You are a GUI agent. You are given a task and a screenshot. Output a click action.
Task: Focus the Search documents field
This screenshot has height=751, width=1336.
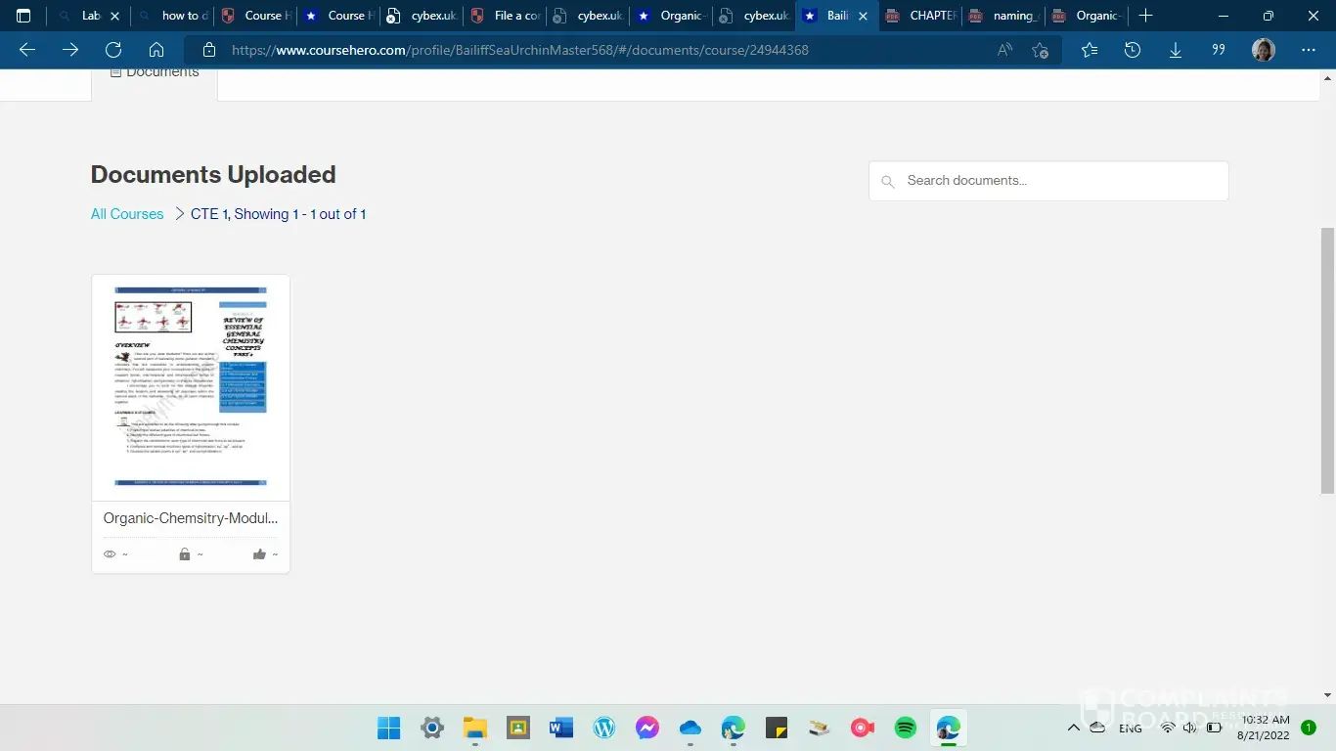1048,181
